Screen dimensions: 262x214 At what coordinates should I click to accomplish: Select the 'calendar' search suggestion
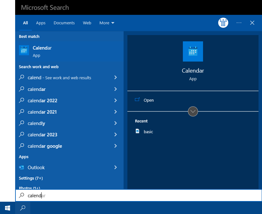coord(37,89)
